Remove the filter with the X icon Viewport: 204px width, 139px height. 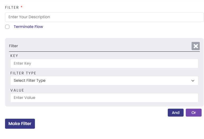[x=196, y=46]
